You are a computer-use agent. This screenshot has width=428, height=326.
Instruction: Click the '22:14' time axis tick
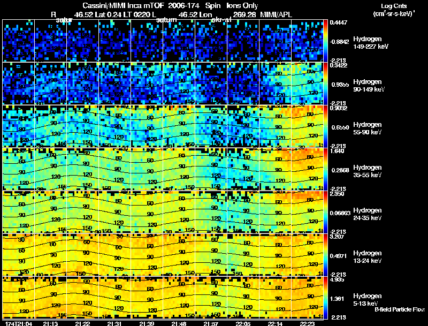tap(275, 323)
